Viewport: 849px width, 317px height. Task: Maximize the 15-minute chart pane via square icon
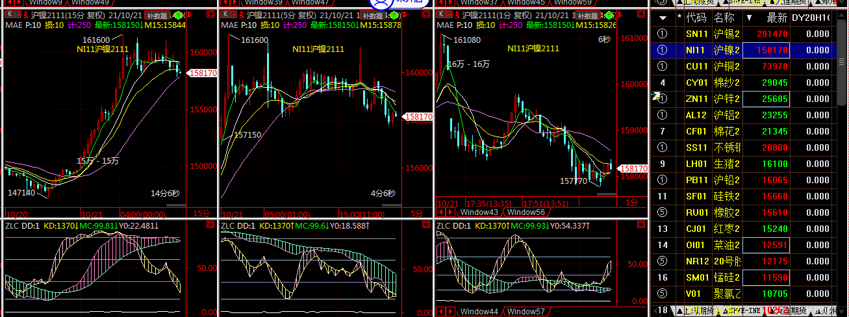210,14
